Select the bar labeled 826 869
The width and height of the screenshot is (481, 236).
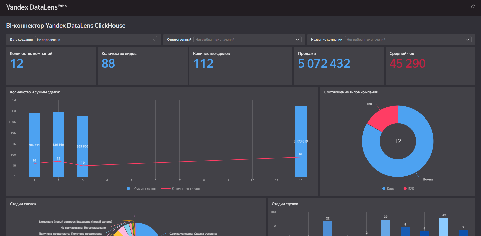[x=58, y=131]
